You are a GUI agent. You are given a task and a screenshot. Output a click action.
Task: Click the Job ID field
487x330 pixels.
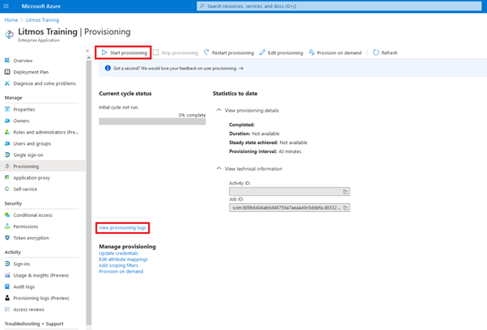click(x=290, y=208)
